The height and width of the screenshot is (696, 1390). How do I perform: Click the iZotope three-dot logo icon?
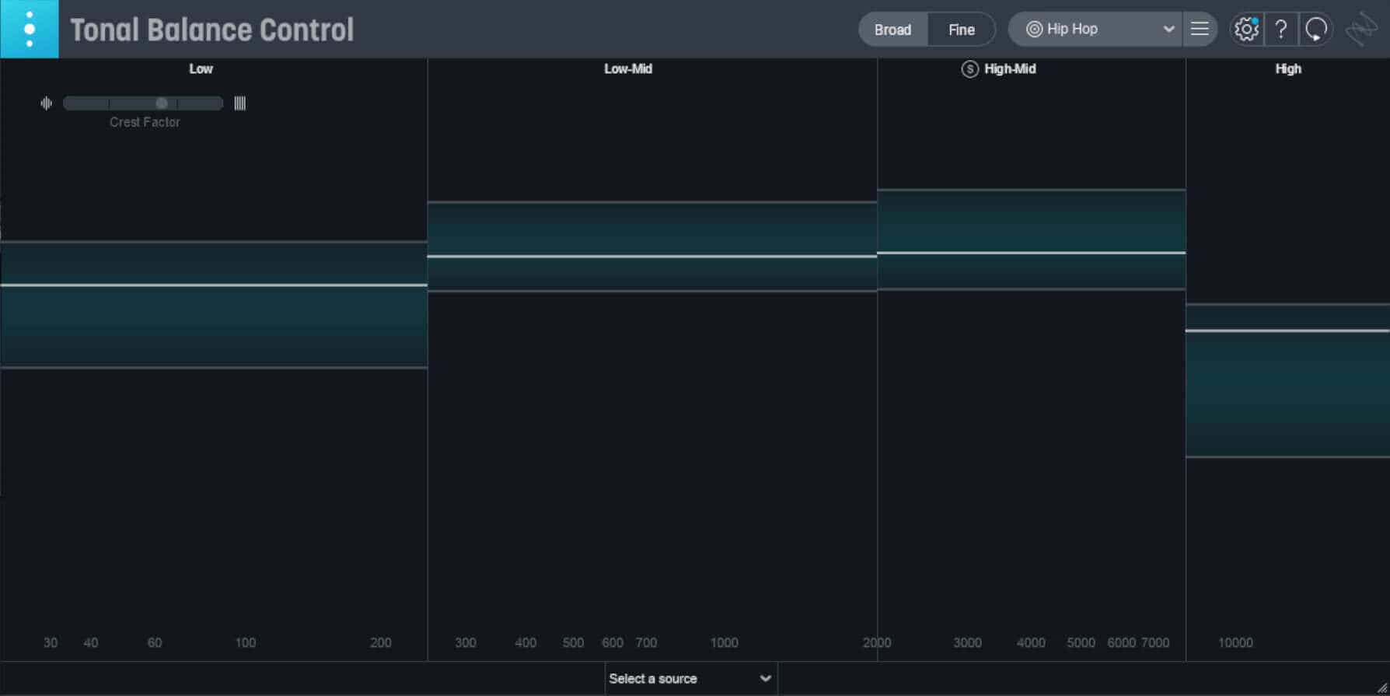(30, 29)
